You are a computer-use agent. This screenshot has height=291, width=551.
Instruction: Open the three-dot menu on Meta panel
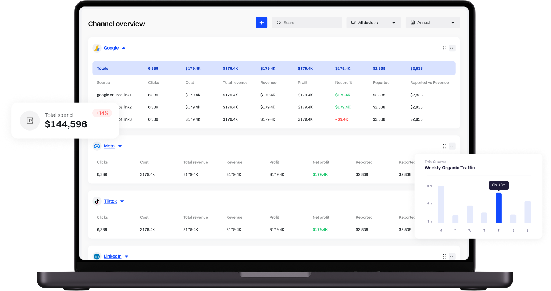(x=452, y=146)
